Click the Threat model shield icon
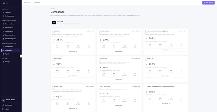The height and width of the screenshot is (112, 217). pos(3,47)
